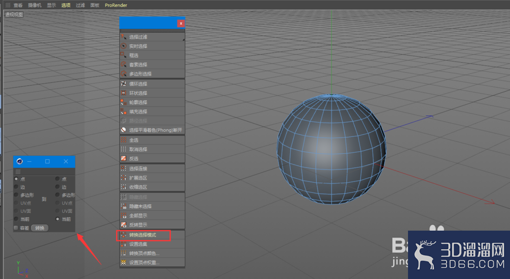Select the source 当前 radio button
This screenshot has height=279, width=510.
click(16, 219)
